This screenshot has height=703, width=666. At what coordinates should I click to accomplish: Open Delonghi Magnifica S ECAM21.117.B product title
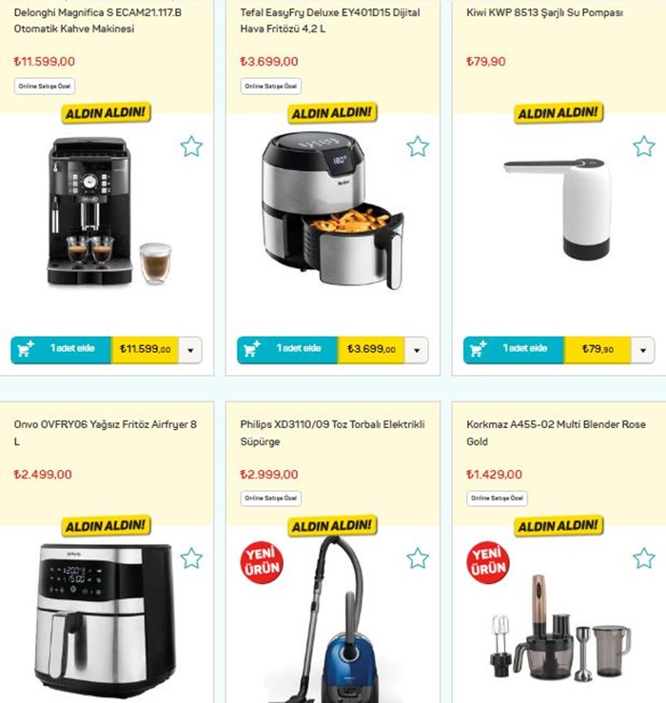click(x=97, y=21)
